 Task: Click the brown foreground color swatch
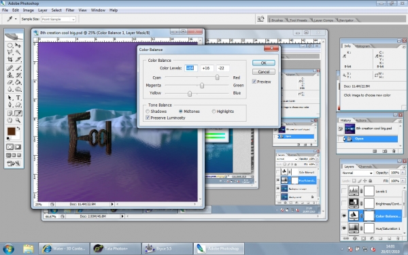click(11, 131)
